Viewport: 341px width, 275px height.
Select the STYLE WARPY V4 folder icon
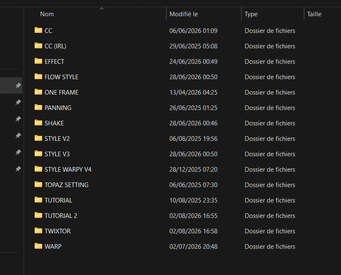tap(38, 169)
